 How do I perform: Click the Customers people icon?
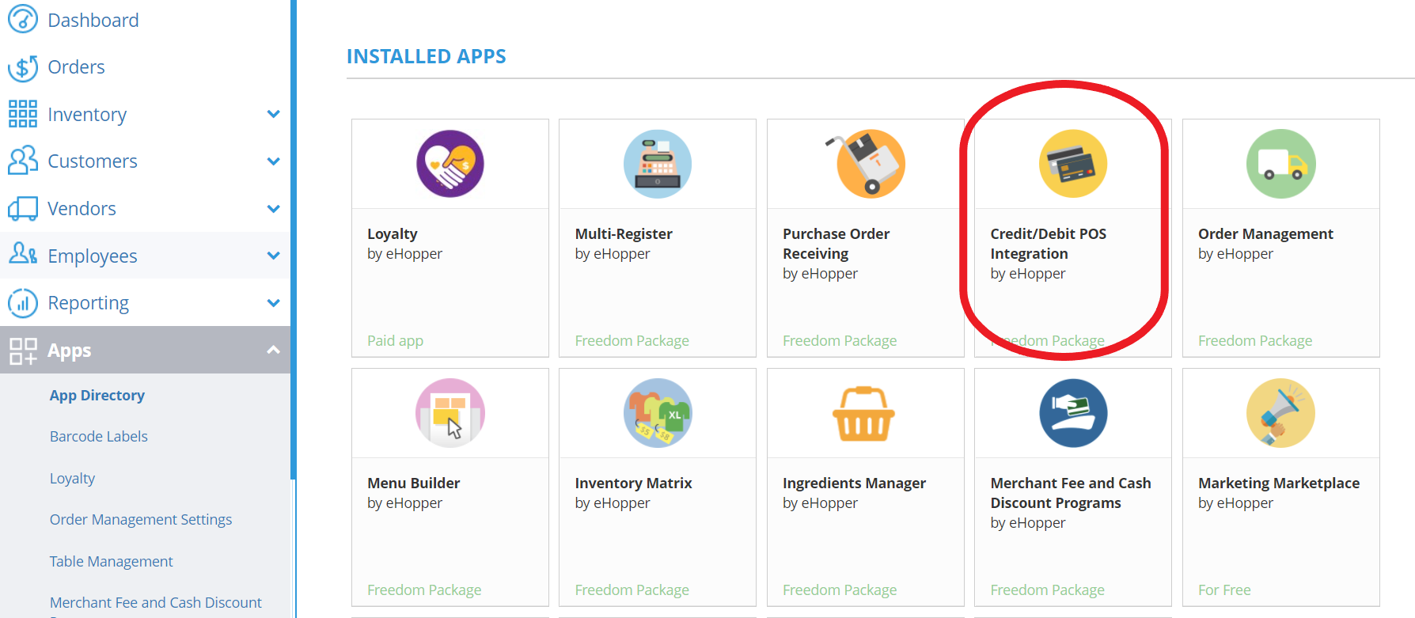23,161
